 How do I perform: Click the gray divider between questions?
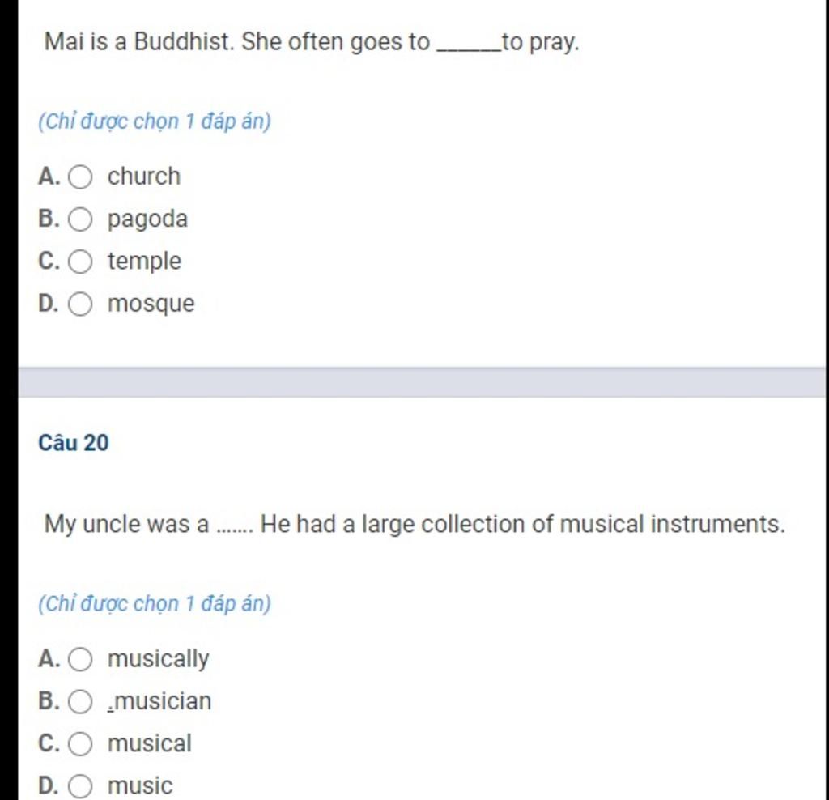(421, 381)
